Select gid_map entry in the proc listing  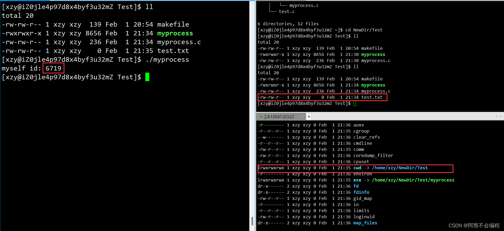tap(362, 198)
